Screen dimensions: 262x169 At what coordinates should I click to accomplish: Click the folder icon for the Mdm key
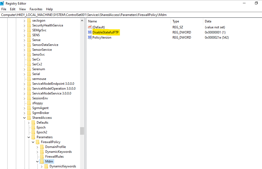click(x=42, y=161)
